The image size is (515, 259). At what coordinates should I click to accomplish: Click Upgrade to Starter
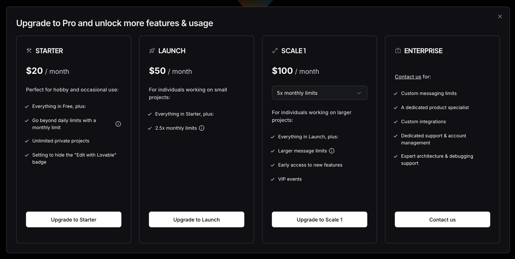(x=73, y=219)
